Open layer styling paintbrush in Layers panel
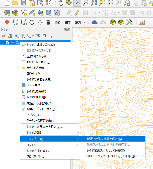The image size is (153, 169). (x=4, y=36)
